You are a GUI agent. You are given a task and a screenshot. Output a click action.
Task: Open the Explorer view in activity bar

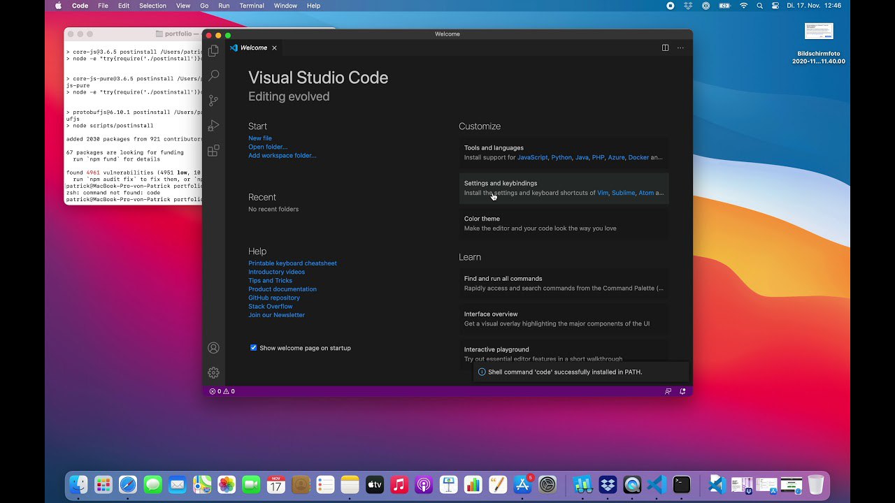[x=213, y=50]
